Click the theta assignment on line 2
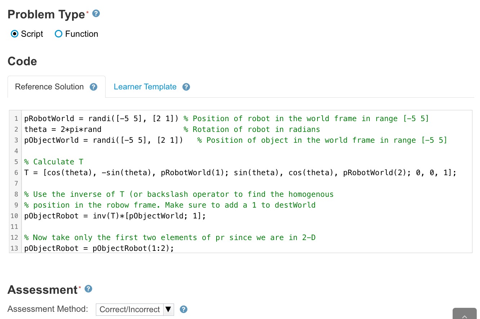480x319 pixels. pos(63,129)
